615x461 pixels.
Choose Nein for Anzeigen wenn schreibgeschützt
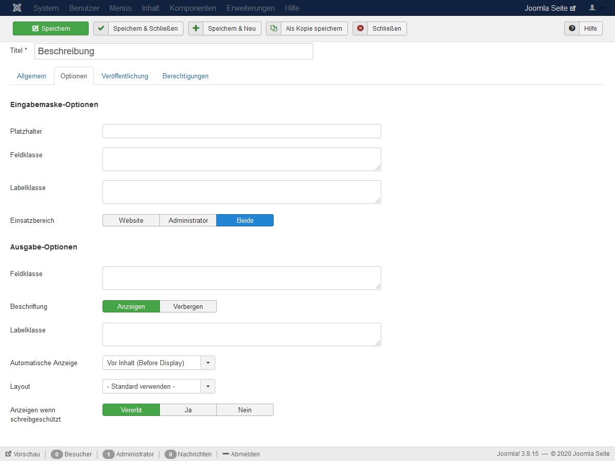coord(245,410)
